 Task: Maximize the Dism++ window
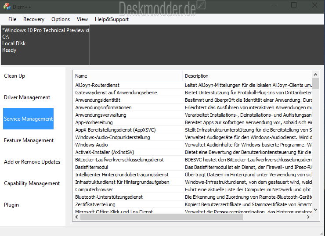pyautogui.click(x=294, y=5)
